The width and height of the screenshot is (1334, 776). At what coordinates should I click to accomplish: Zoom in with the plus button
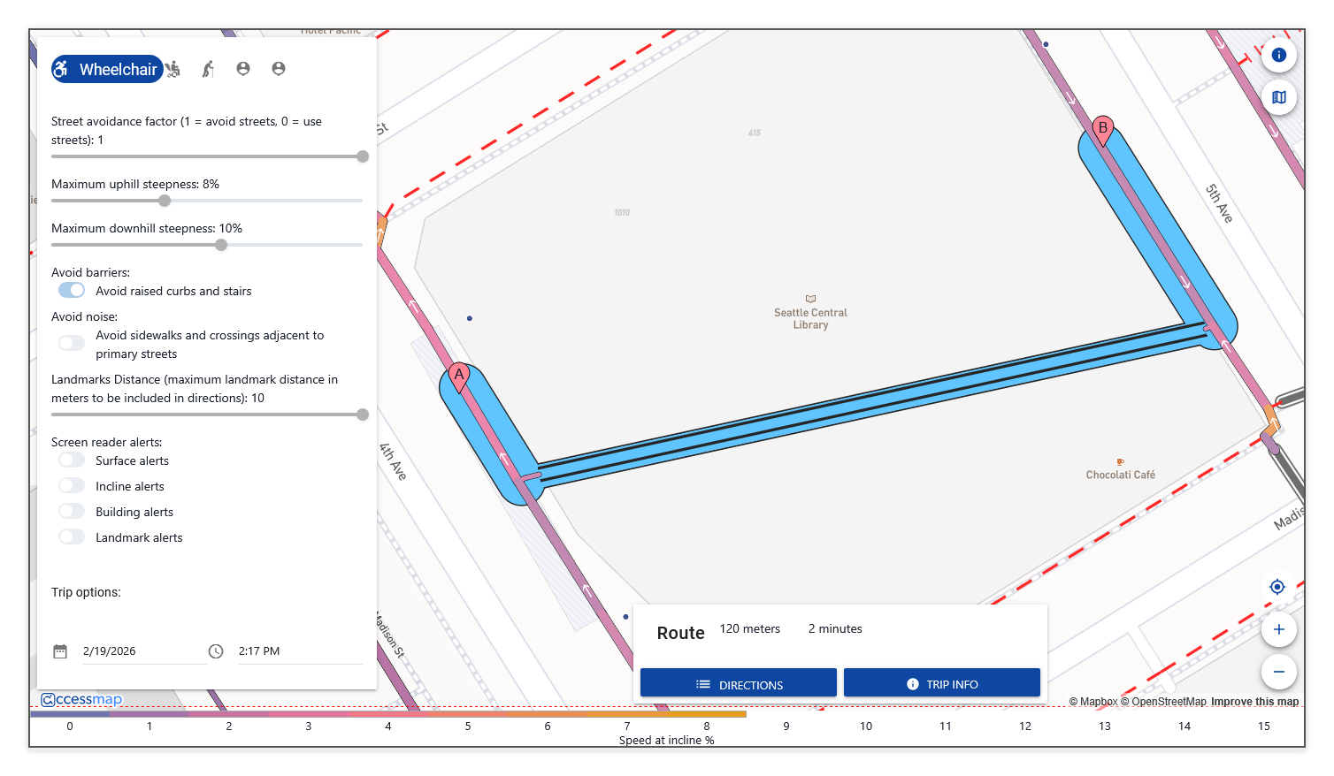coord(1278,629)
